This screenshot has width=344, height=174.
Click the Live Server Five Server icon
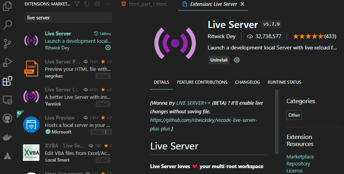pyautogui.click(x=31, y=97)
